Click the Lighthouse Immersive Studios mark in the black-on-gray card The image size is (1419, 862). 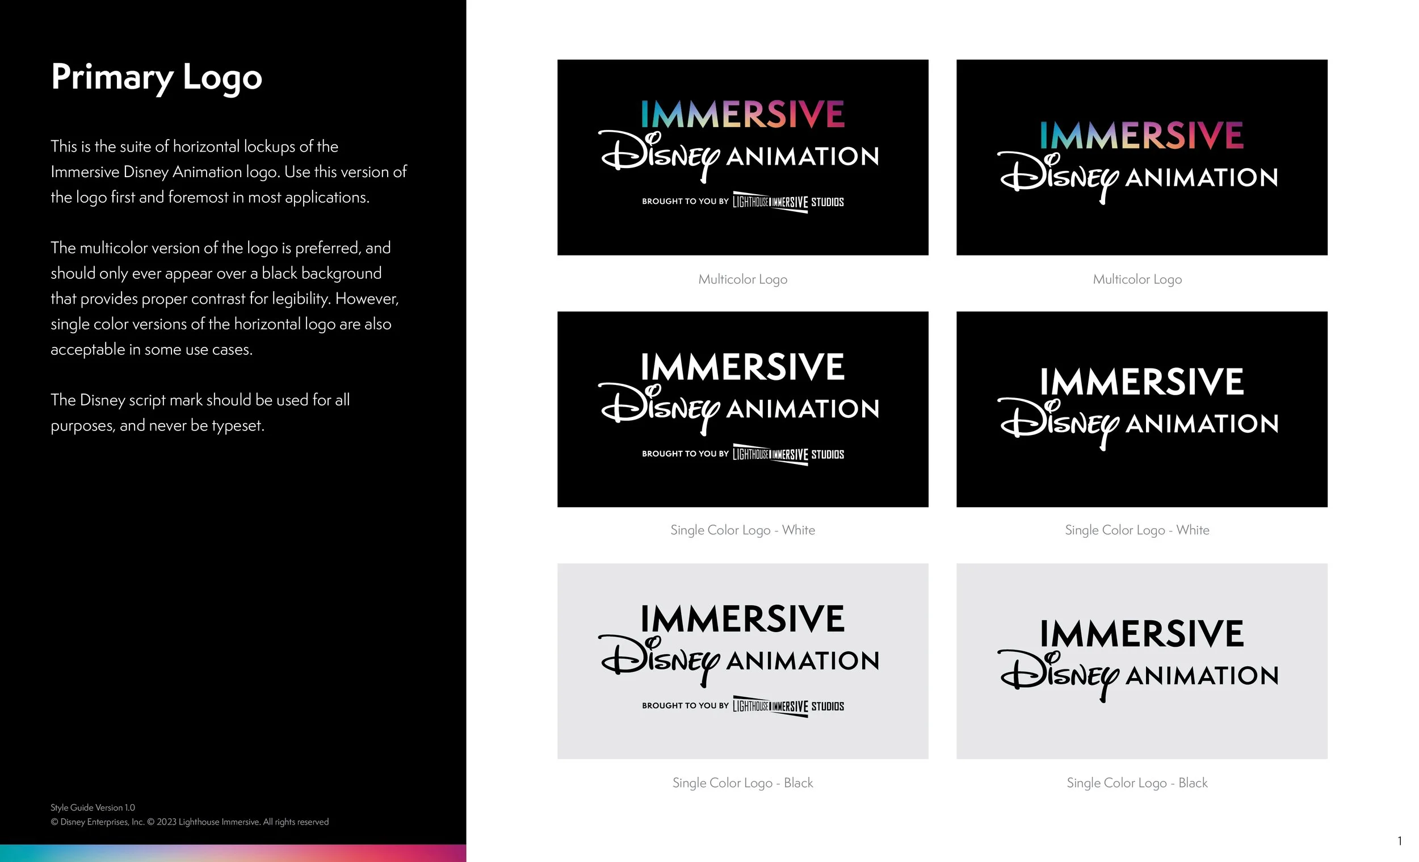tap(788, 706)
